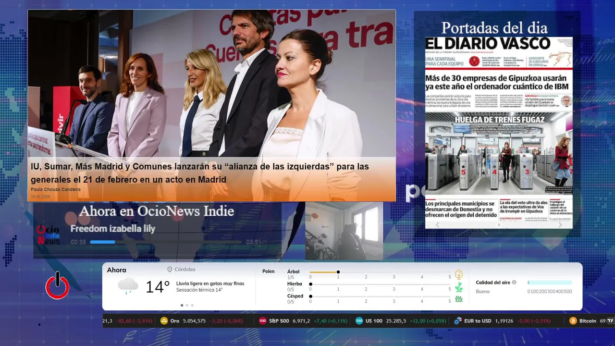The height and width of the screenshot is (346, 615).
Task: Click Bitcoin label in ticker
Action: point(588,321)
